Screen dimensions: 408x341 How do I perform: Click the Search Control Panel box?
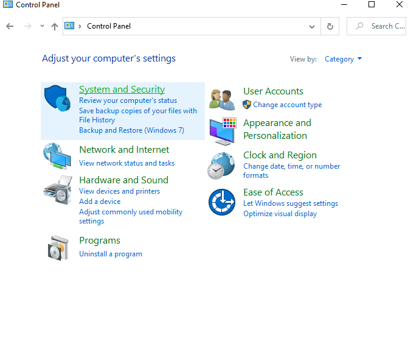click(380, 26)
